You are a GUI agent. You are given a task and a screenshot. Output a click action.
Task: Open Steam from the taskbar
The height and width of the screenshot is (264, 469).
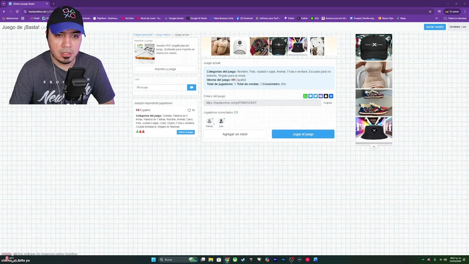coord(243,260)
